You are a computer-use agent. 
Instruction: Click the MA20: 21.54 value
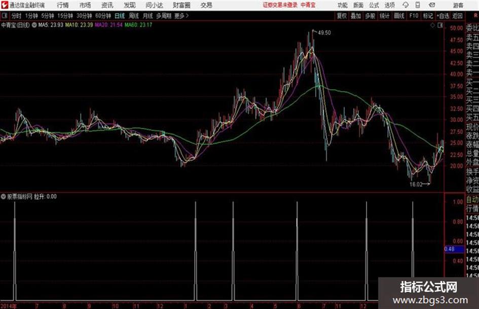109,25
